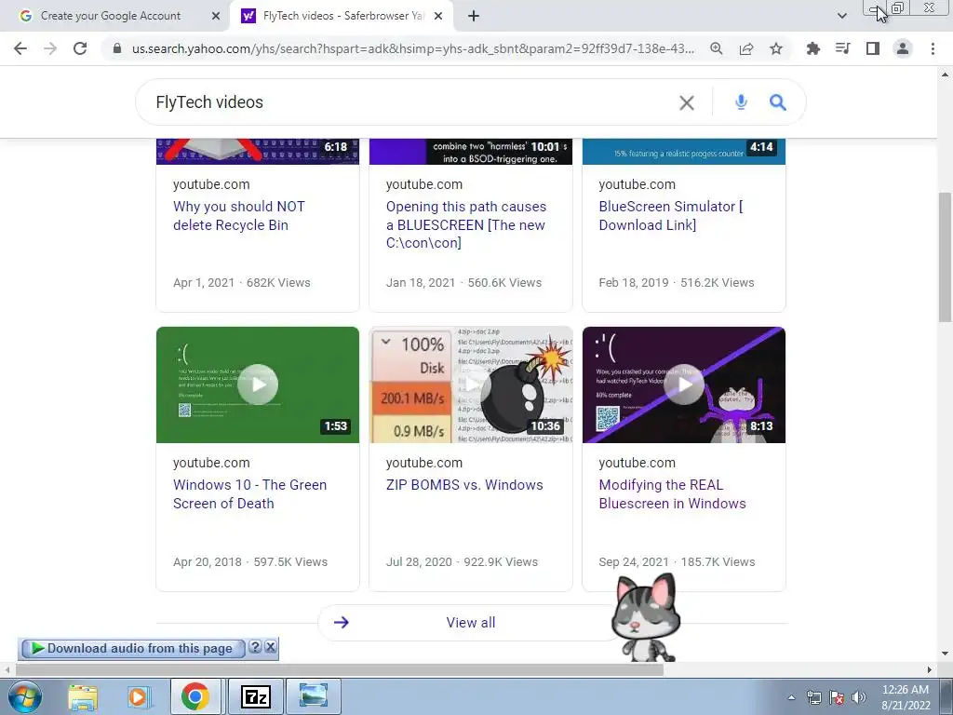
Task: Go back to the previous page
Action: (20, 48)
